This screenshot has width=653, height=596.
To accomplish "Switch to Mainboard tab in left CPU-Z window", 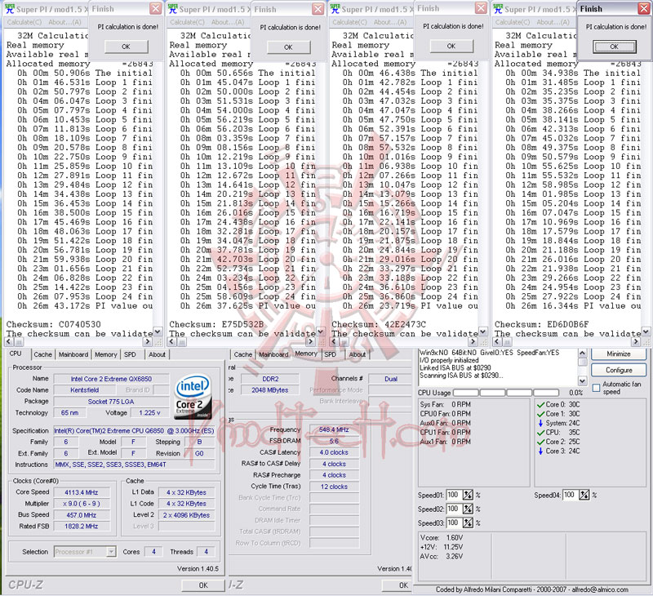I will tap(73, 354).
